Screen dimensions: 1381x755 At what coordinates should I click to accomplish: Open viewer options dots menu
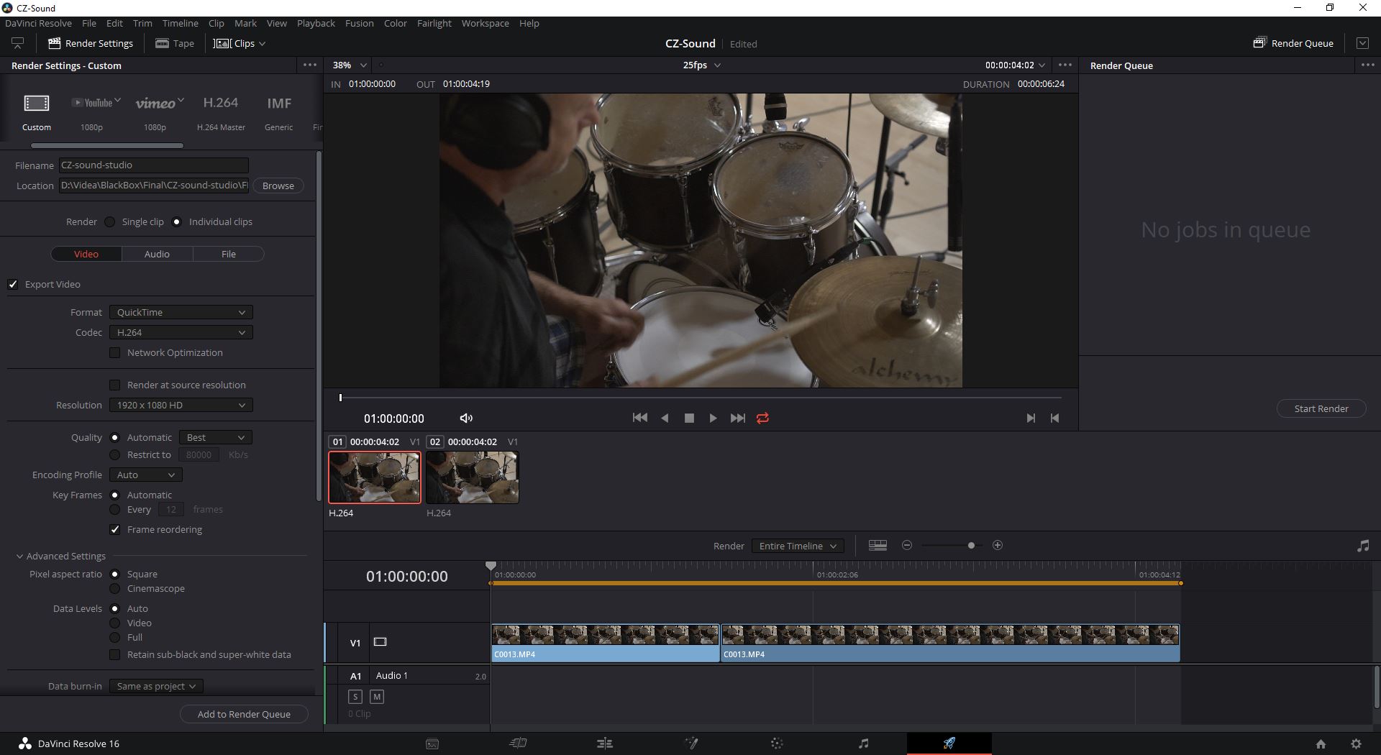coord(1065,65)
